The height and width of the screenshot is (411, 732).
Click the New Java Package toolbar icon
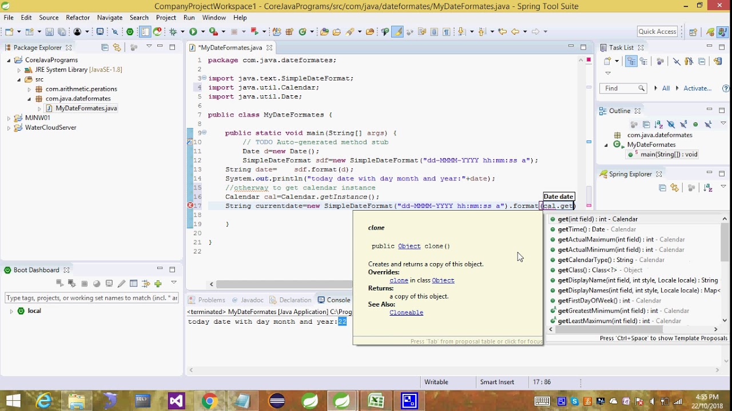tap(289, 32)
